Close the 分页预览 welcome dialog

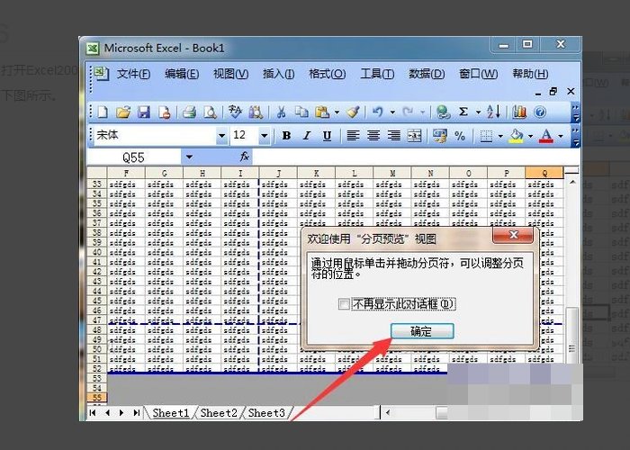point(514,235)
